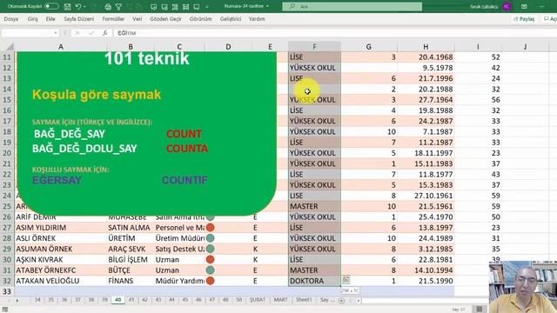Switch to the Sheet1 tab

pyautogui.click(x=304, y=300)
